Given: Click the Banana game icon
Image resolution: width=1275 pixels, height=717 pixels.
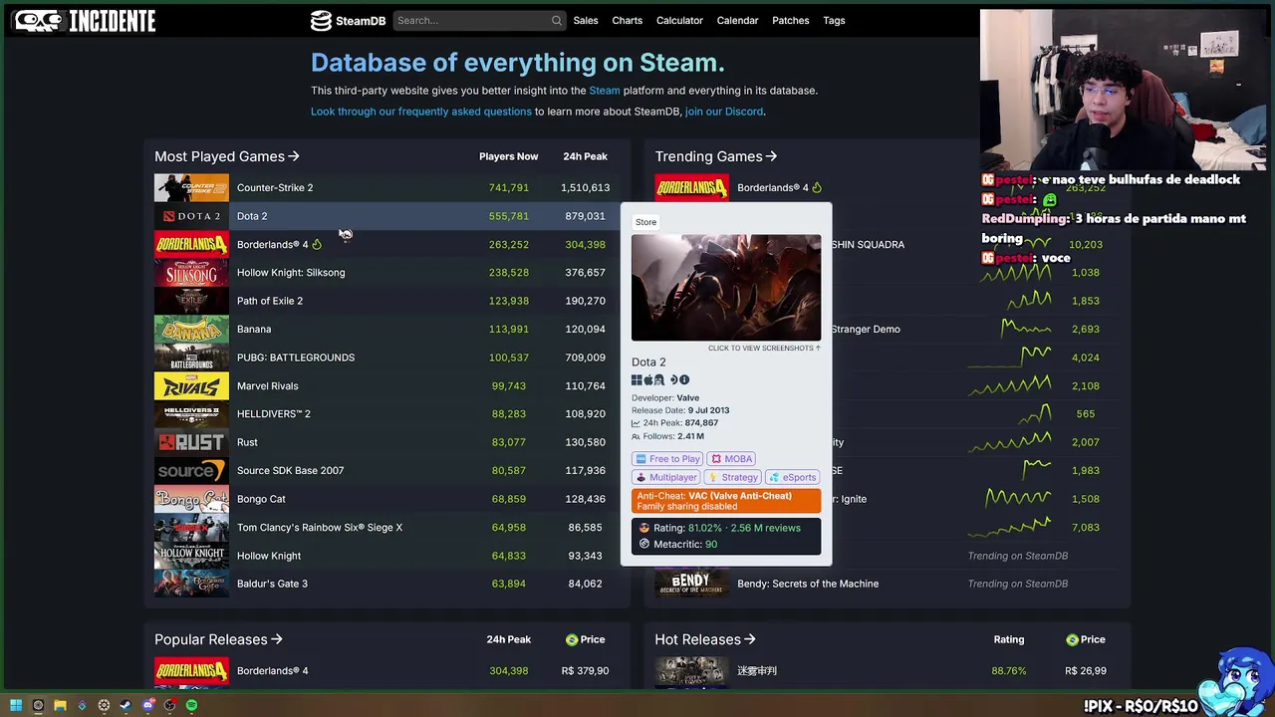Looking at the screenshot, I should coord(191,329).
